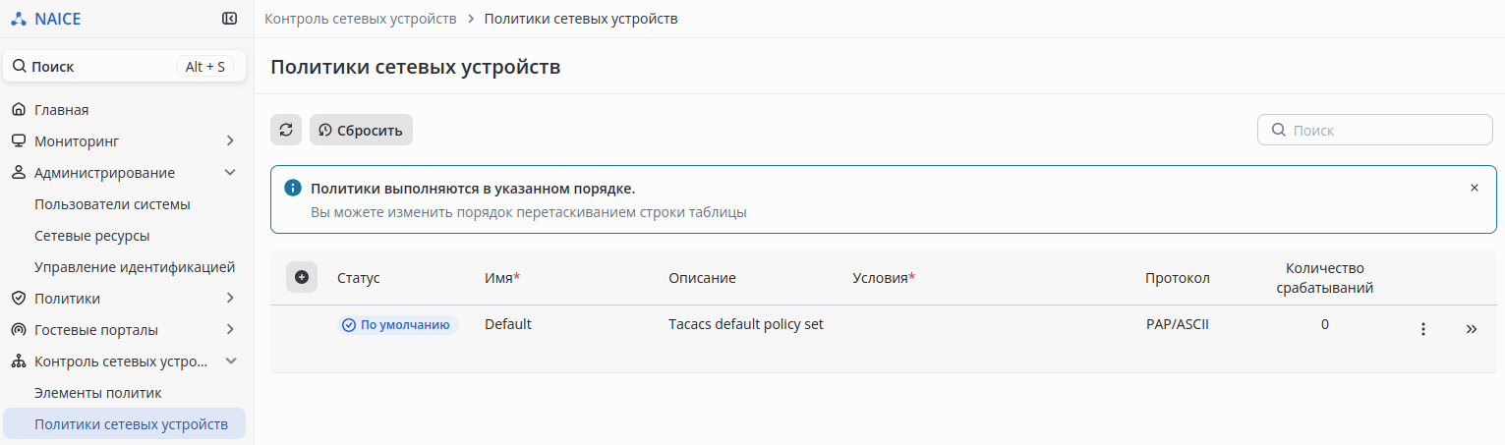Open Пользователи системы page

[112, 204]
